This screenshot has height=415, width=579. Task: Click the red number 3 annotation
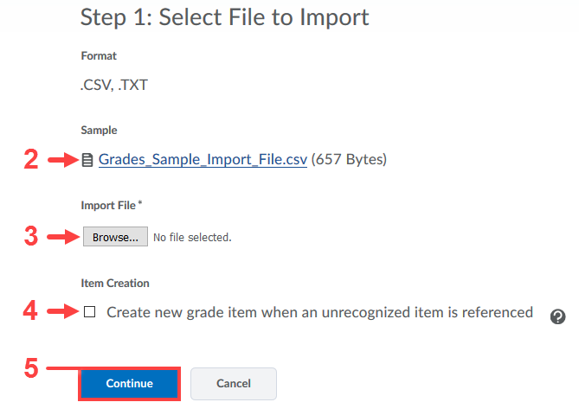[31, 237]
